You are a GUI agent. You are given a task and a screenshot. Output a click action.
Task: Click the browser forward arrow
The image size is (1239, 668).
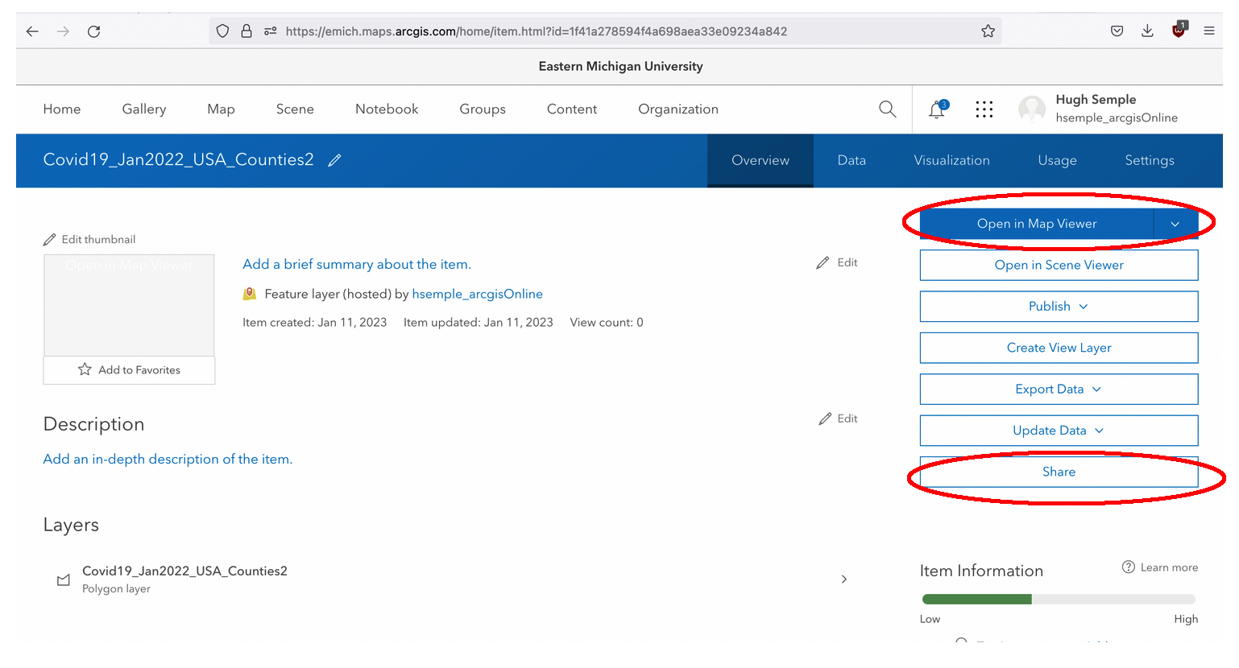[63, 31]
